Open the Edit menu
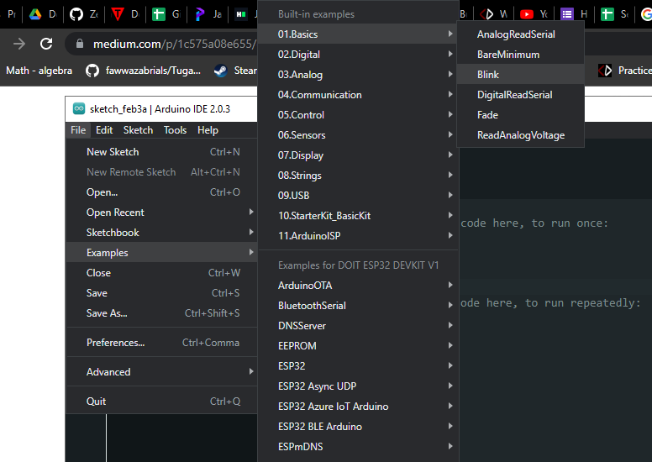Image resolution: width=652 pixels, height=462 pixels. point(104,130)
